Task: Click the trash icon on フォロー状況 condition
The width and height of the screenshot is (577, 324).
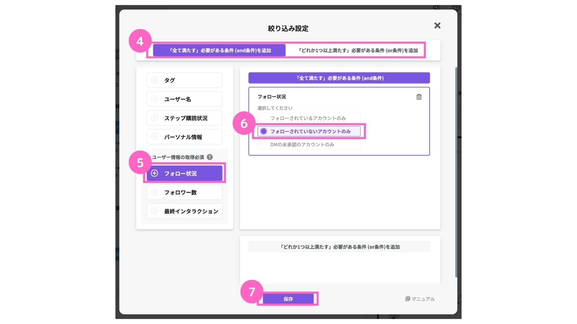Action: (419, 97)
